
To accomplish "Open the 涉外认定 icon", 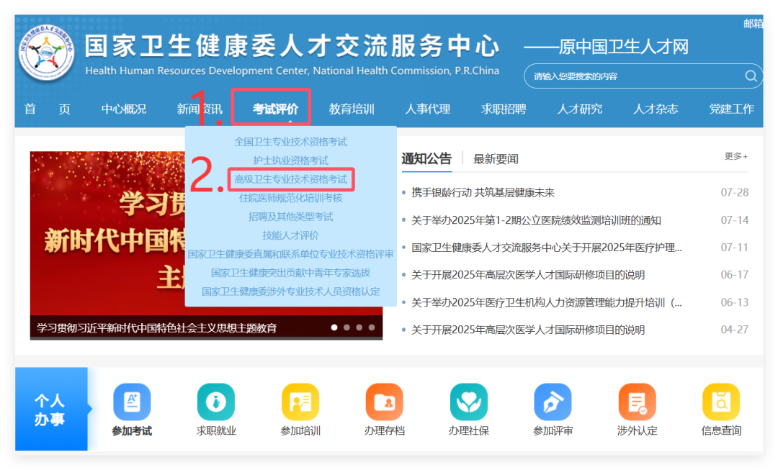I will click(637, 402).
